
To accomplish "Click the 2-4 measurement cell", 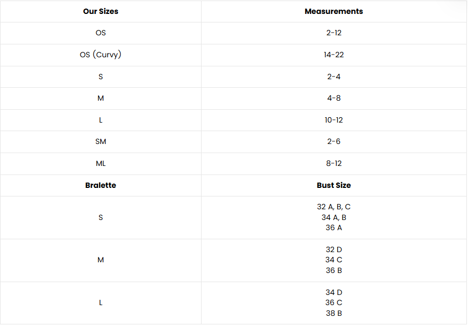I will point(333,77).
